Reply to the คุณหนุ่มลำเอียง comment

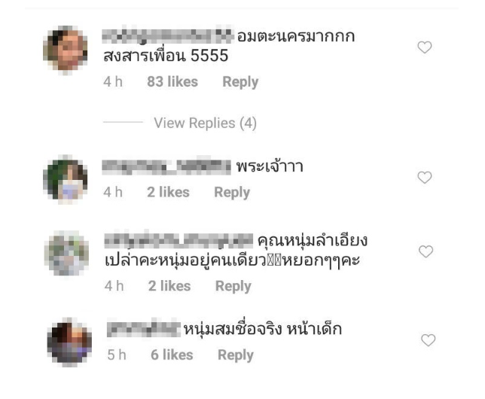(x=233, y=286)
